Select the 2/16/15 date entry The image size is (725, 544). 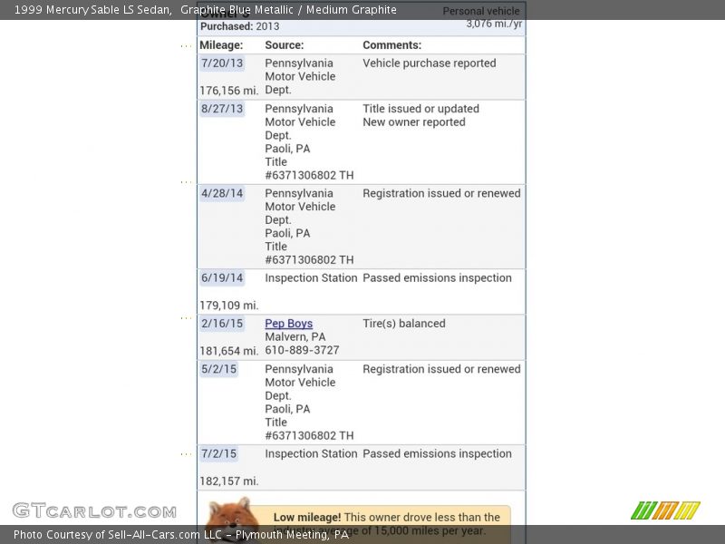(x=222, y=324)
